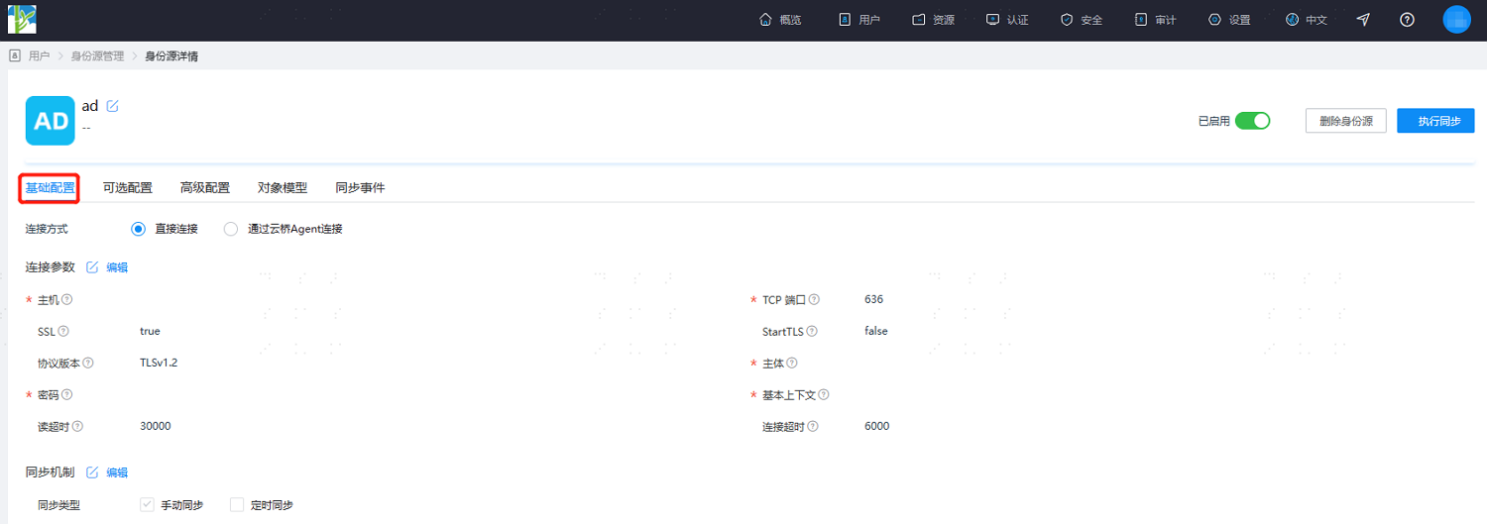This screenshot has width=1487, height=524.
Task: Click help icon next to 读超时
Action: 77,426
